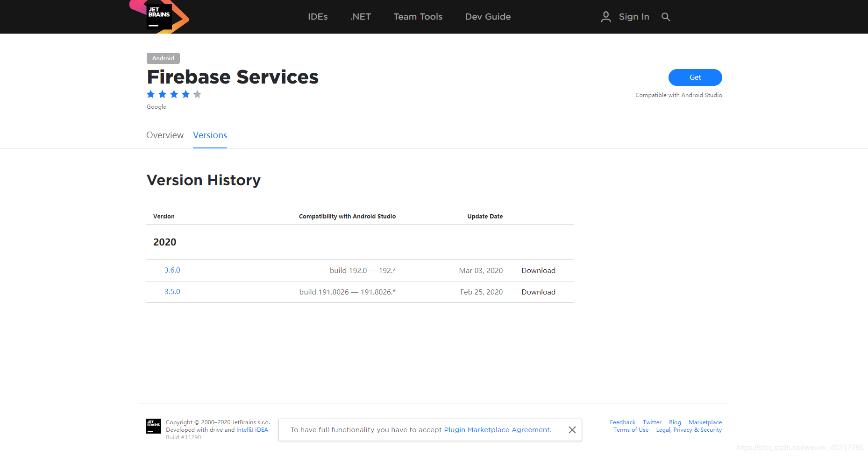Open version 3.6.0 details

click(172, 270)
